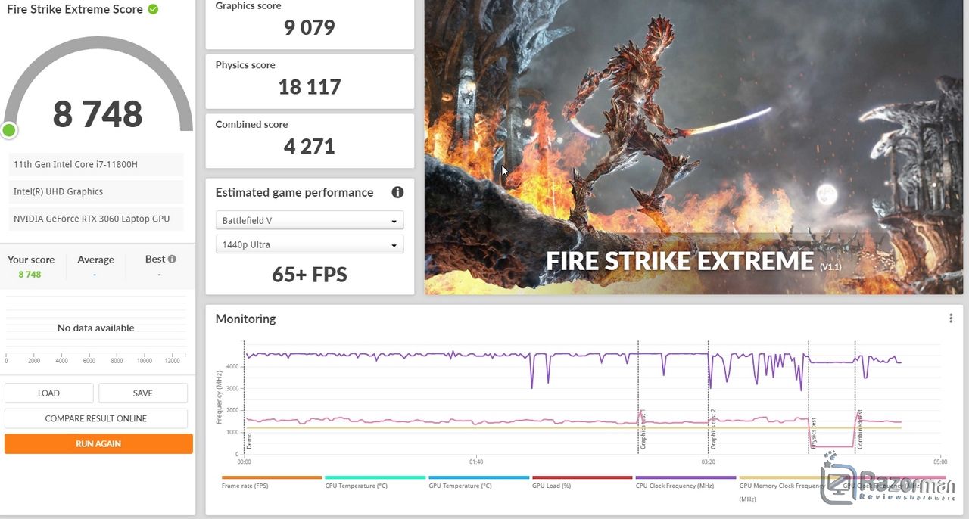969x519 pixels.
Task: Click the Combined score value 4 271
Action: coord(310,146)
